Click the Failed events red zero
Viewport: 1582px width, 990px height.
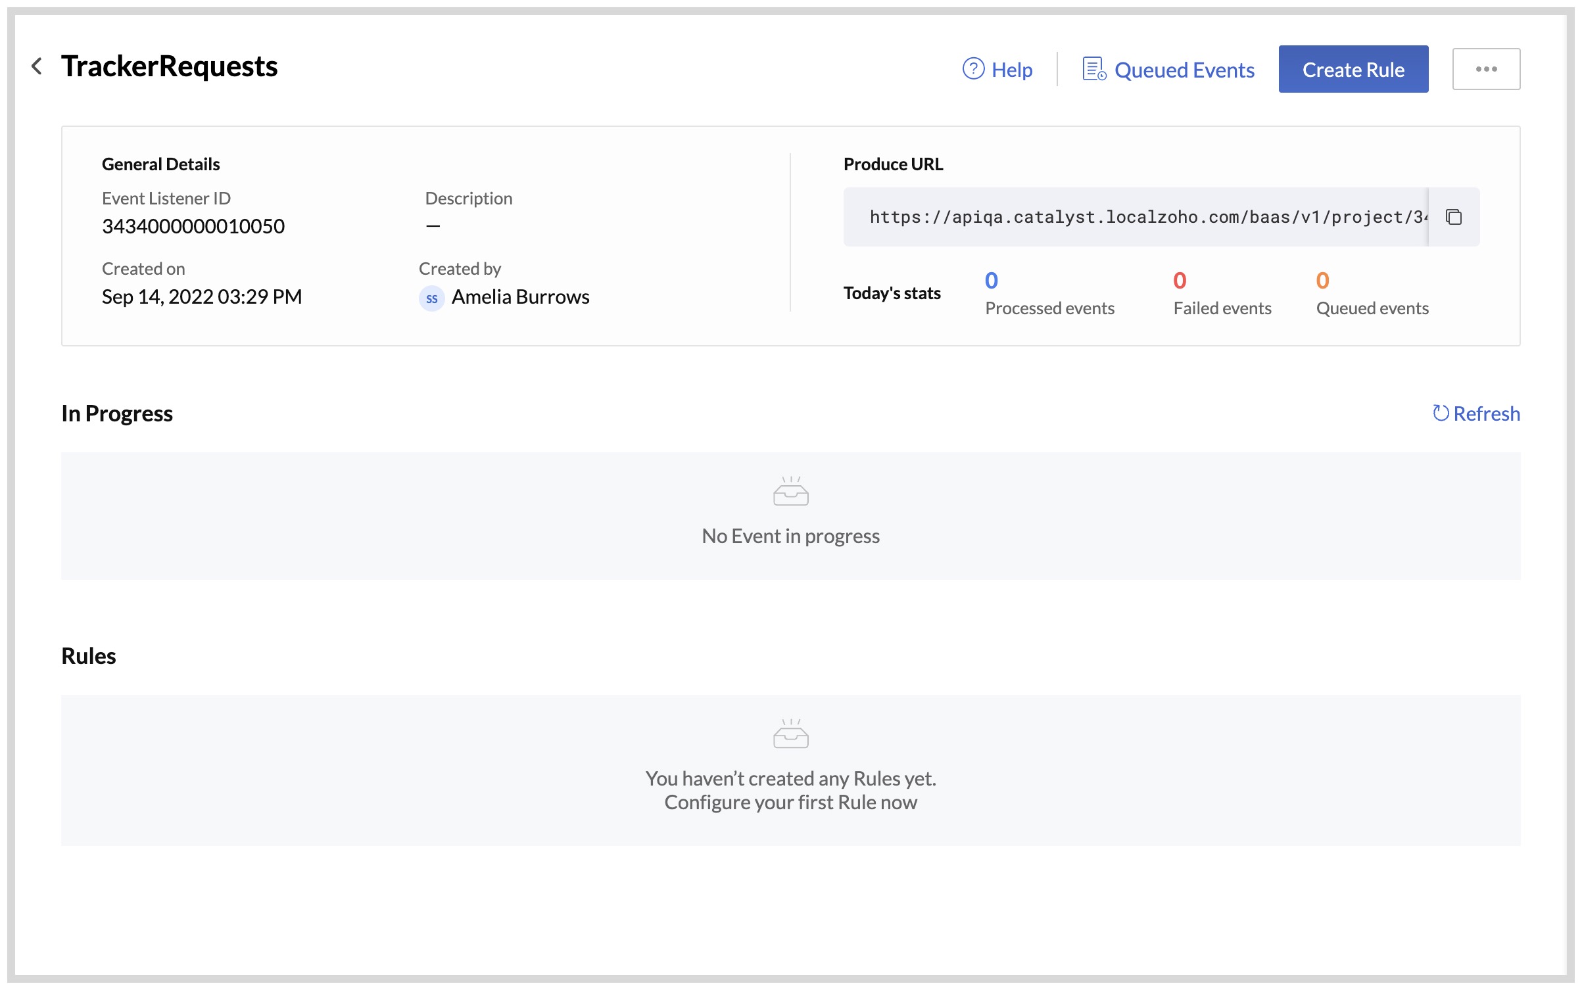(1180, 280)
